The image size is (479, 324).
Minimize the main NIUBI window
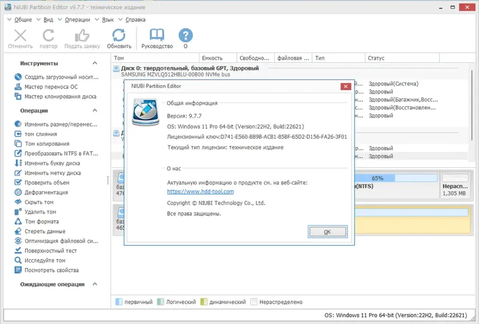pos(441,7)
